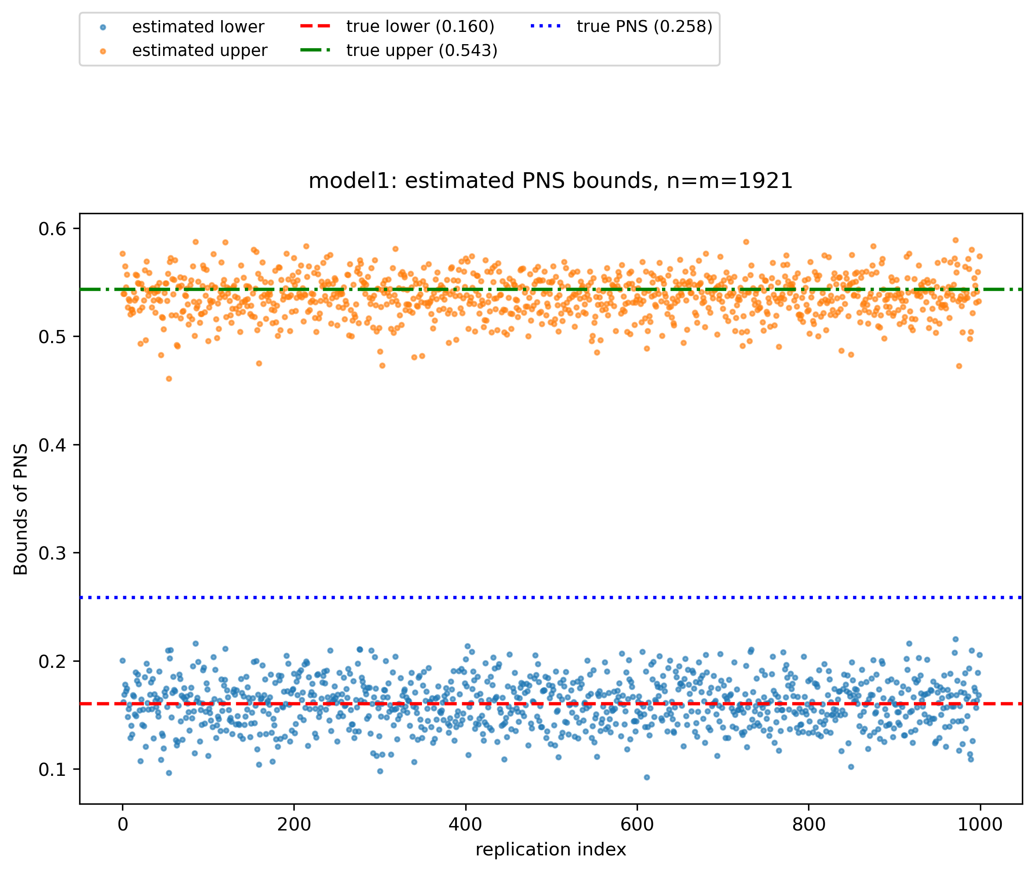1035x872 pixels.
Task: Click the 0.1 y-axis tick label
Action: point(52,769)
